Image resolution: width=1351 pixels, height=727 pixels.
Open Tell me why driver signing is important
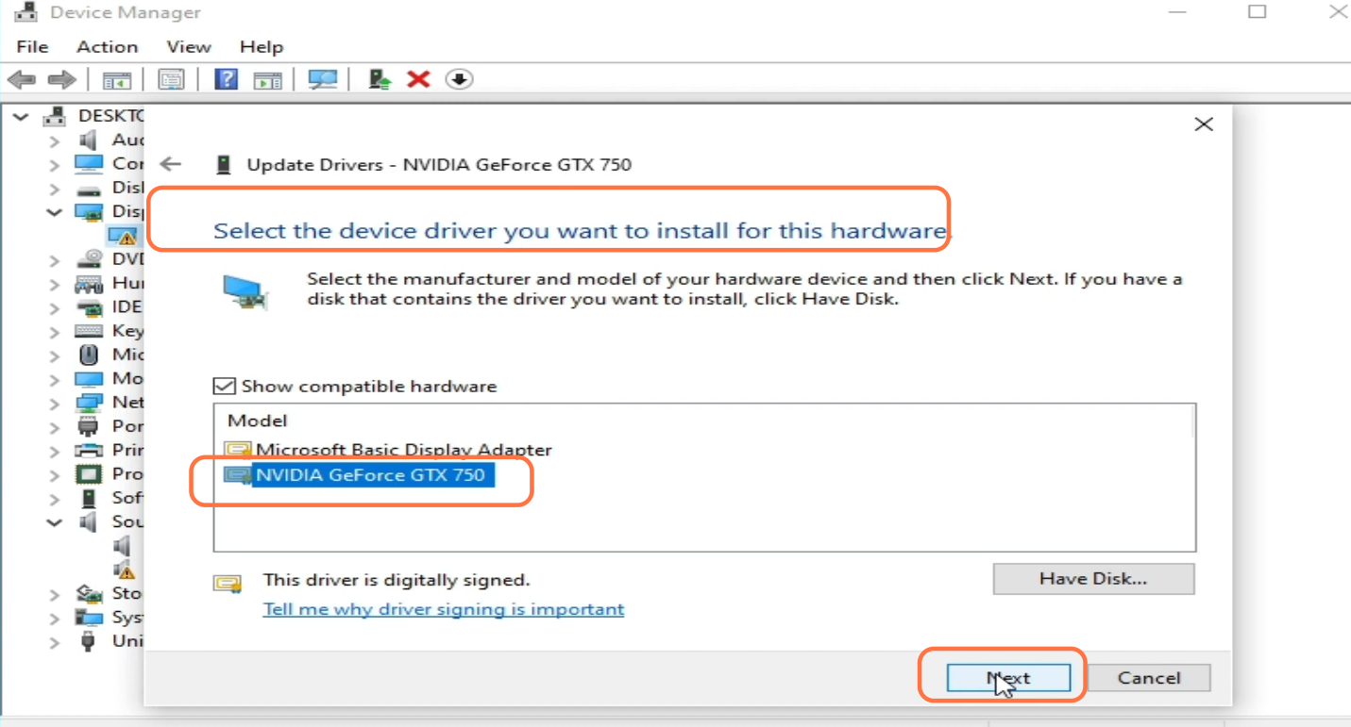point(444,609)
